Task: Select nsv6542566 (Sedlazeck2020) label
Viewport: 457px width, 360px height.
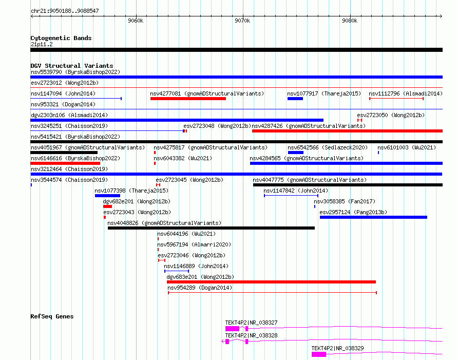Action: pos(328,147)
